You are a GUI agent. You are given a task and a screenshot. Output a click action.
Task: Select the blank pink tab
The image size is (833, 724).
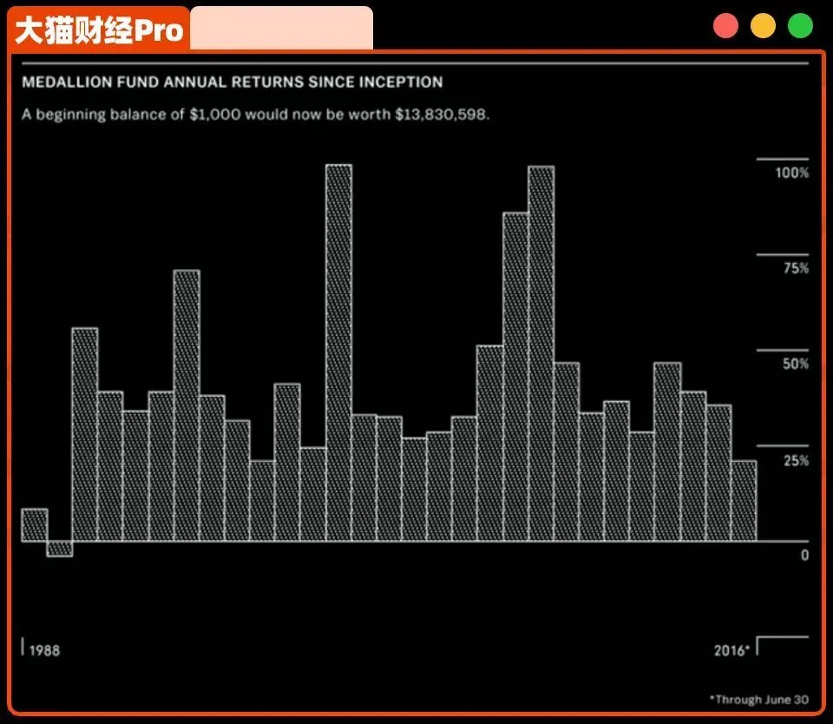tap(281, 29)
